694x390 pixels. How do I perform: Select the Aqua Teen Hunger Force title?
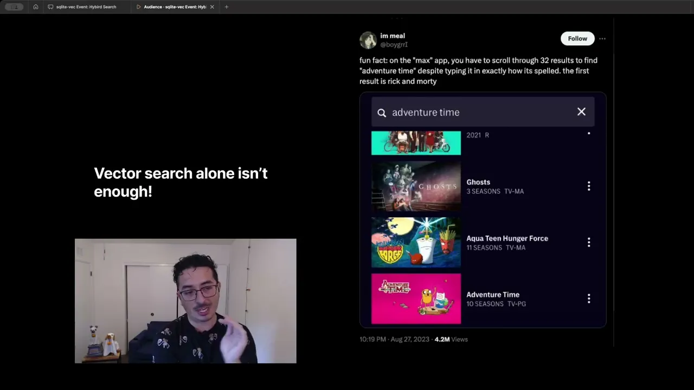507,238
